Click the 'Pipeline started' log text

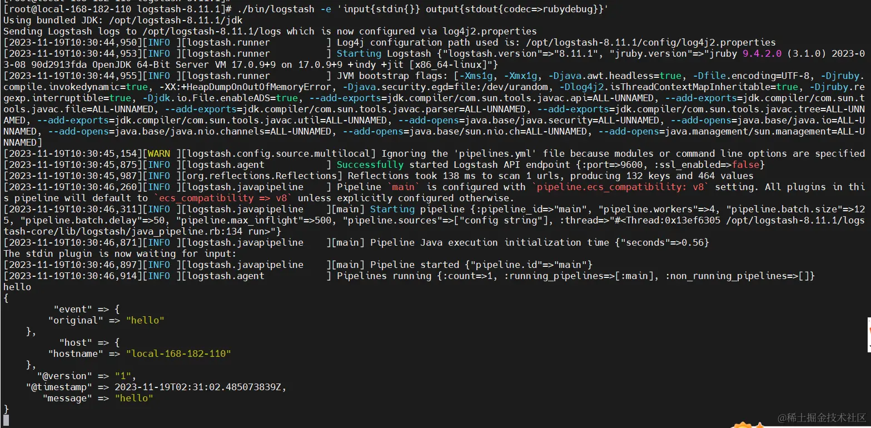[x=414, y=265]
